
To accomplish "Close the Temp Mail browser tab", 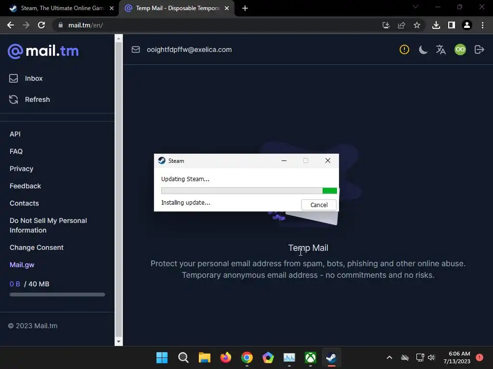I will [227, 9].
